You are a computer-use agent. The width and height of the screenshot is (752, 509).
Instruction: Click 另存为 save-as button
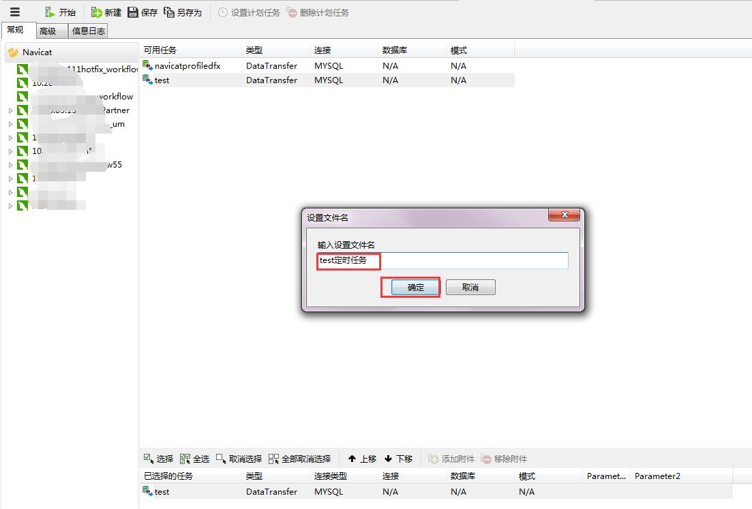[x=183, y=12]
